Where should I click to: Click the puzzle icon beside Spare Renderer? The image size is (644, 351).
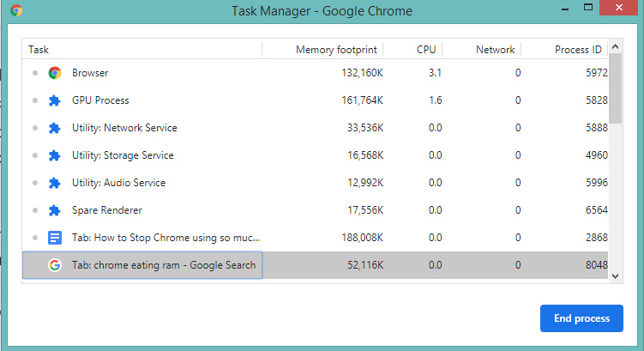(55, 210)
